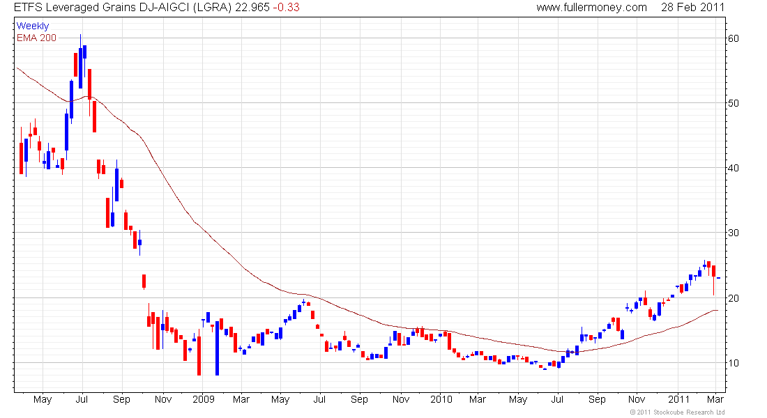Select the 2010 date axis label
Screen dimensions: 767x418
(x=441, y=399)
